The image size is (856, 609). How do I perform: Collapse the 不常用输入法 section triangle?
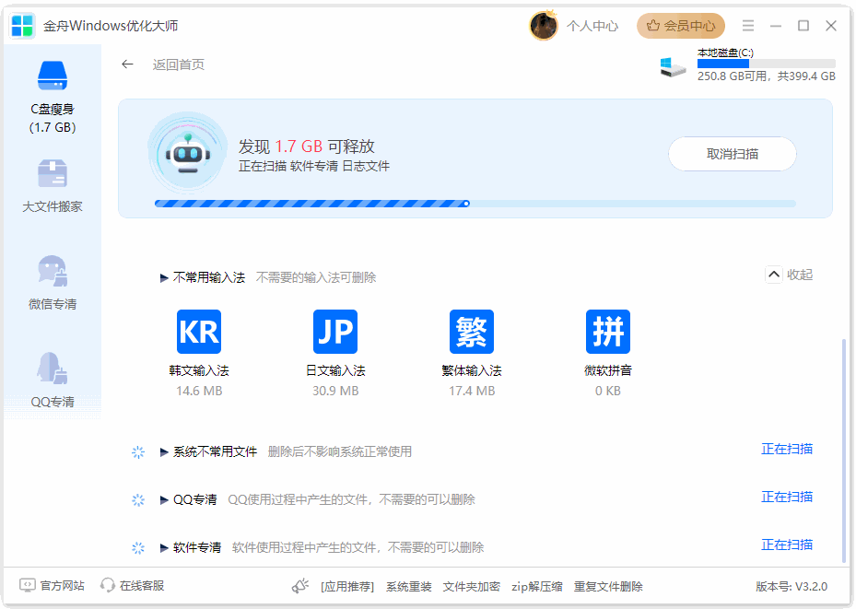coord(164,278)
